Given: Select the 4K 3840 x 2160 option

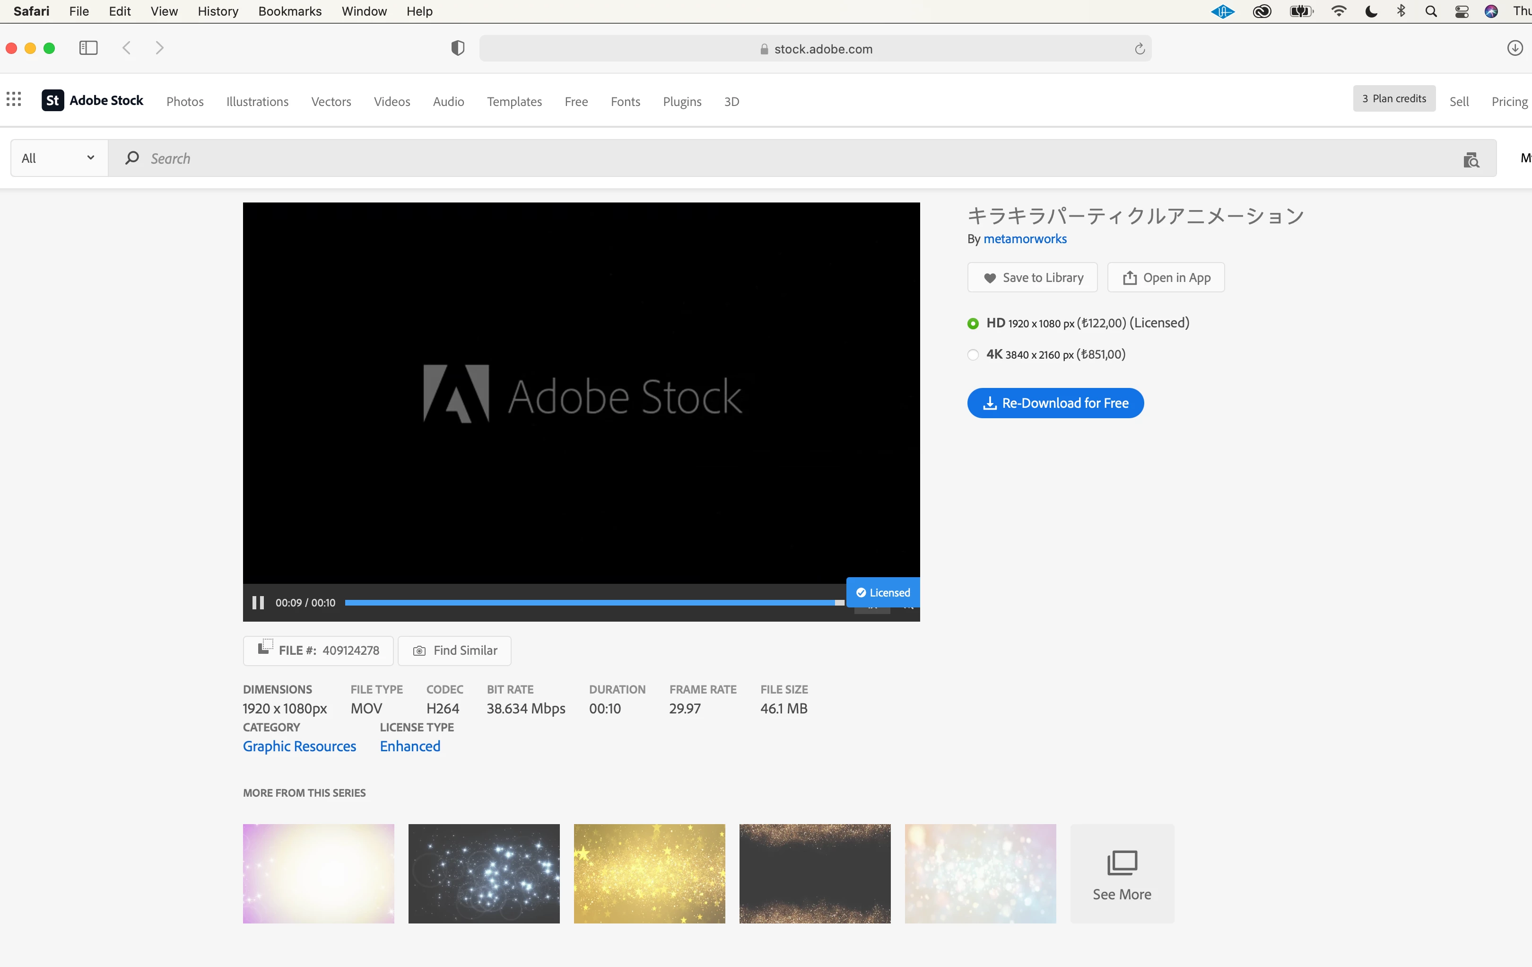Looking at the screenshot, I should pyautogui.click(x=973, y=355).
